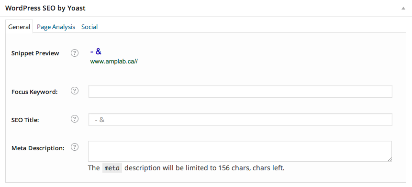Show help for the SEO Title field
The width and height of the screenshot is (412, 187).
[75, 119]
